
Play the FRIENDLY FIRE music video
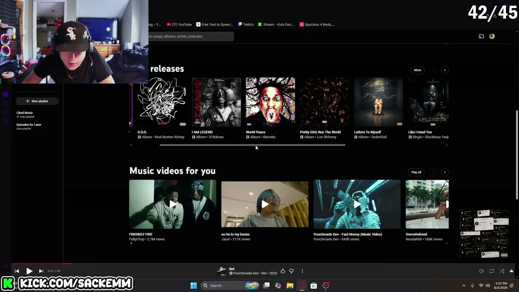[173, 204]
